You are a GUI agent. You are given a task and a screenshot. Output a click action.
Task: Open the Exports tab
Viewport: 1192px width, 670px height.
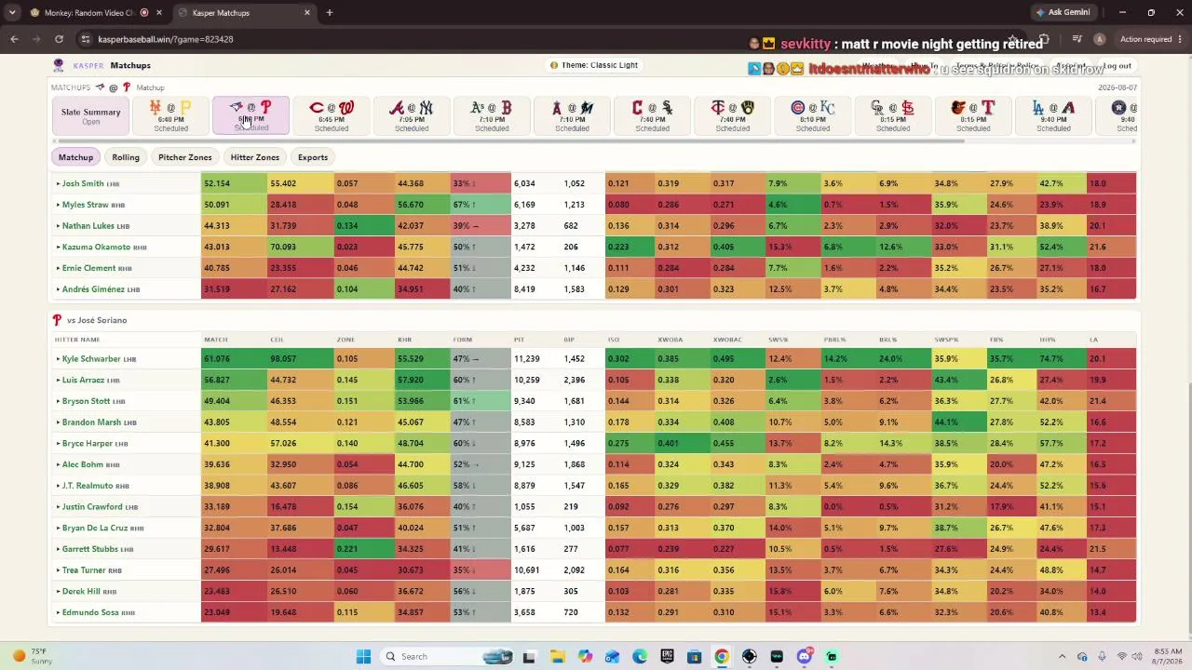(x=313, y=157)
